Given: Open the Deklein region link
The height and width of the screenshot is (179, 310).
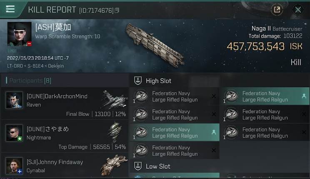Looking at the screenshot, I should coord(55,66).
